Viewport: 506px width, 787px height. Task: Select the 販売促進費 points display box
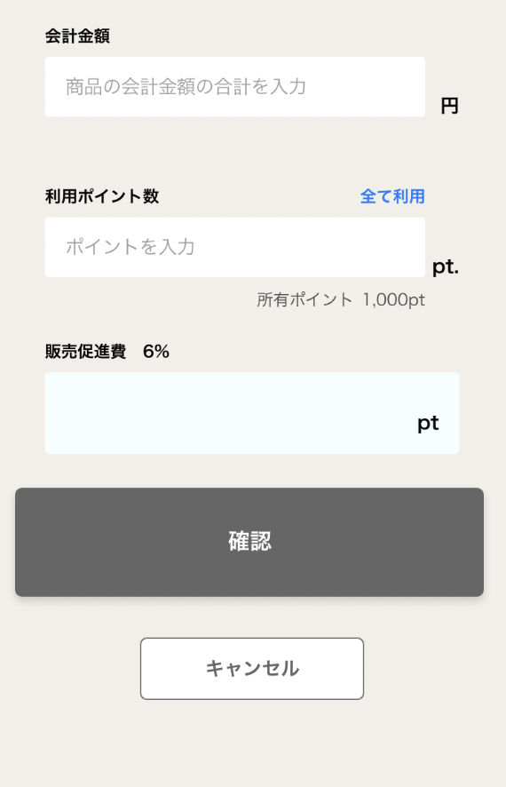[x=252, y=413]
